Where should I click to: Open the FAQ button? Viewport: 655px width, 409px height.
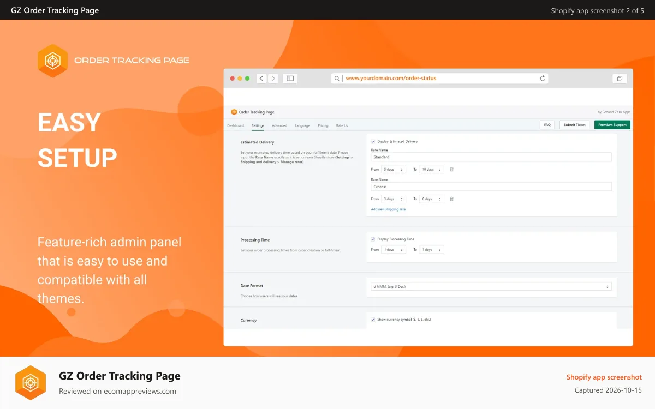tap(547, 125)
